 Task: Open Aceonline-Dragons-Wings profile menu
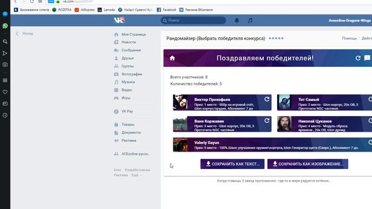tap(350, 20)
